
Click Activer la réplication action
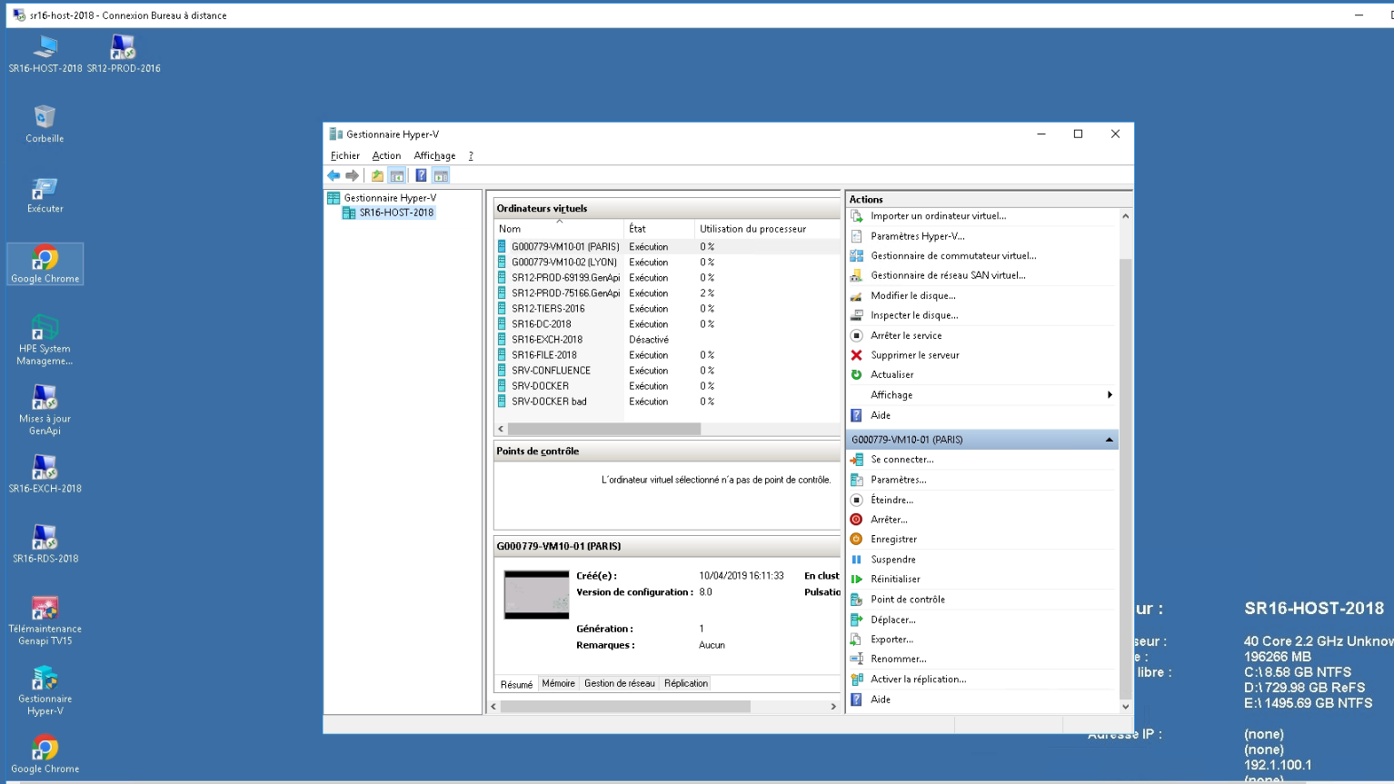918,680
